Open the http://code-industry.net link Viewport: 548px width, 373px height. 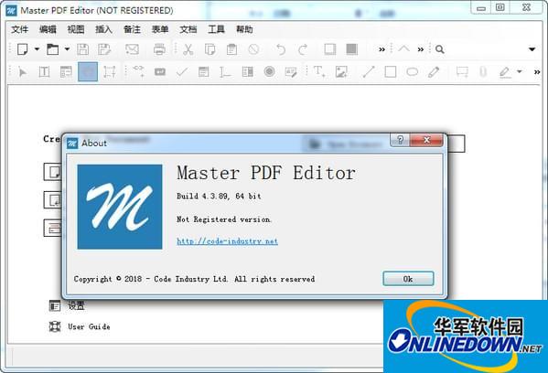(x=227, y=241)
